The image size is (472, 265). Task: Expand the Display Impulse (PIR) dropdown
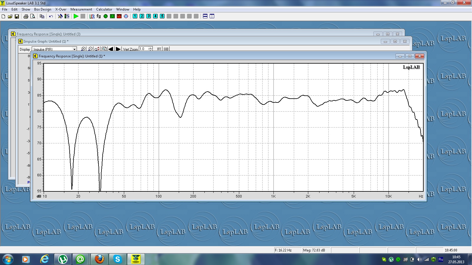[x=75, y=49]
